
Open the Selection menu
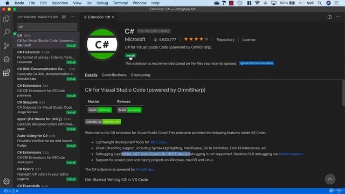tap(60, 3)
